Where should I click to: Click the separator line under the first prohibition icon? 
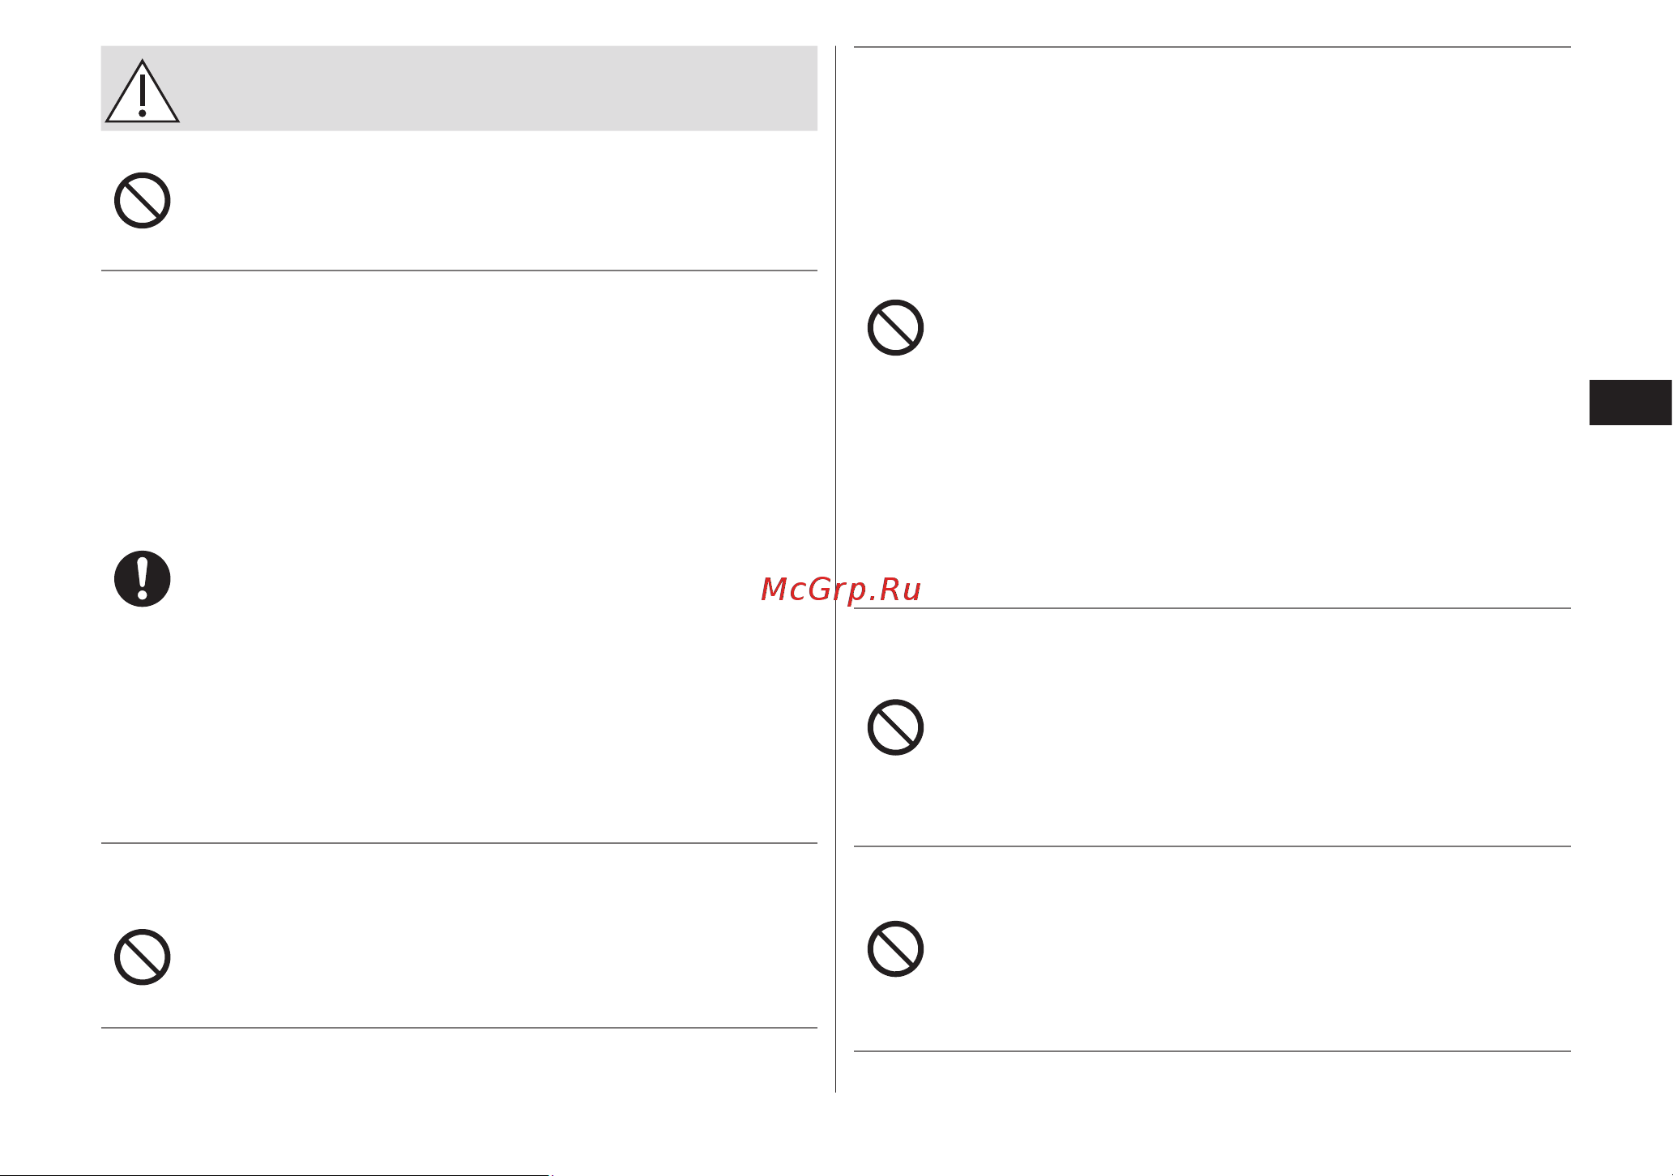click(459, 271)
